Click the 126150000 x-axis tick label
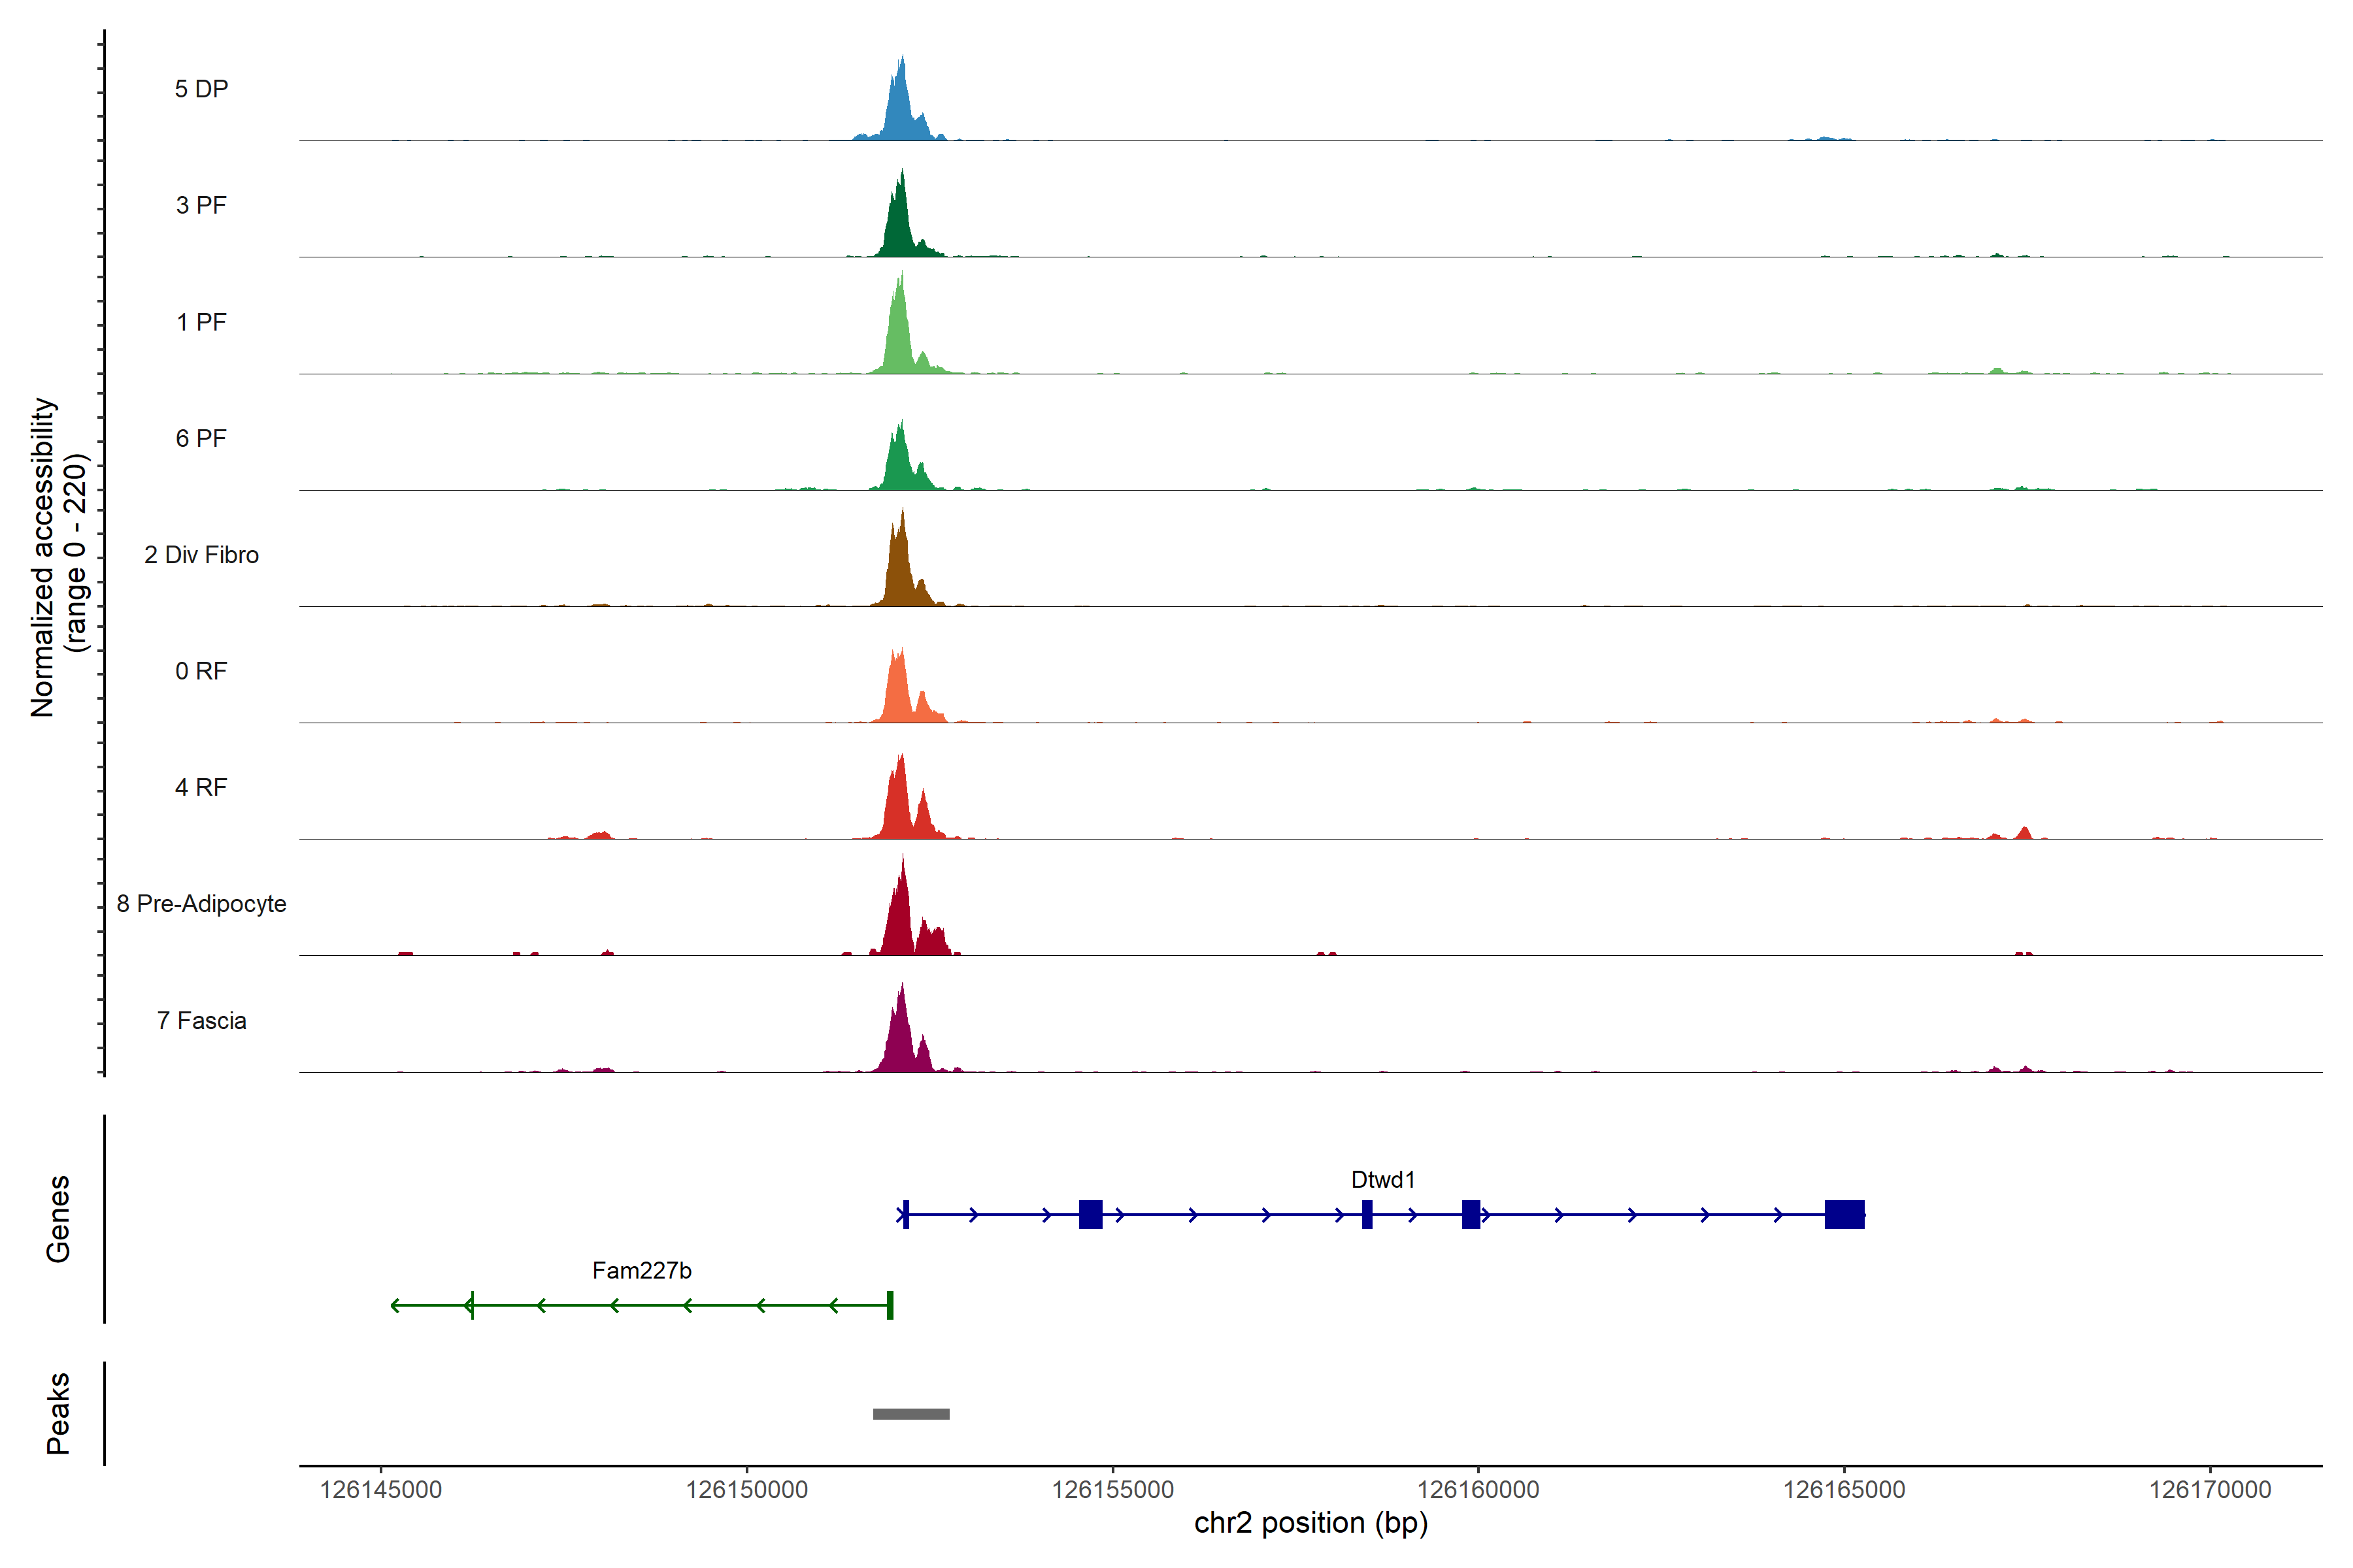The height and width of the screenshot is (1568, 2353). [x=746, y=1489]
